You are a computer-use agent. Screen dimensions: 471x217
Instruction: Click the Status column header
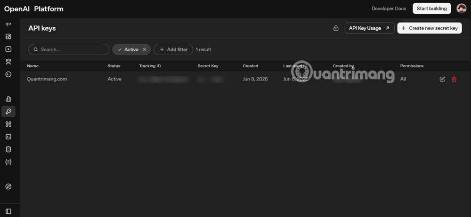[x=114, y=66]
